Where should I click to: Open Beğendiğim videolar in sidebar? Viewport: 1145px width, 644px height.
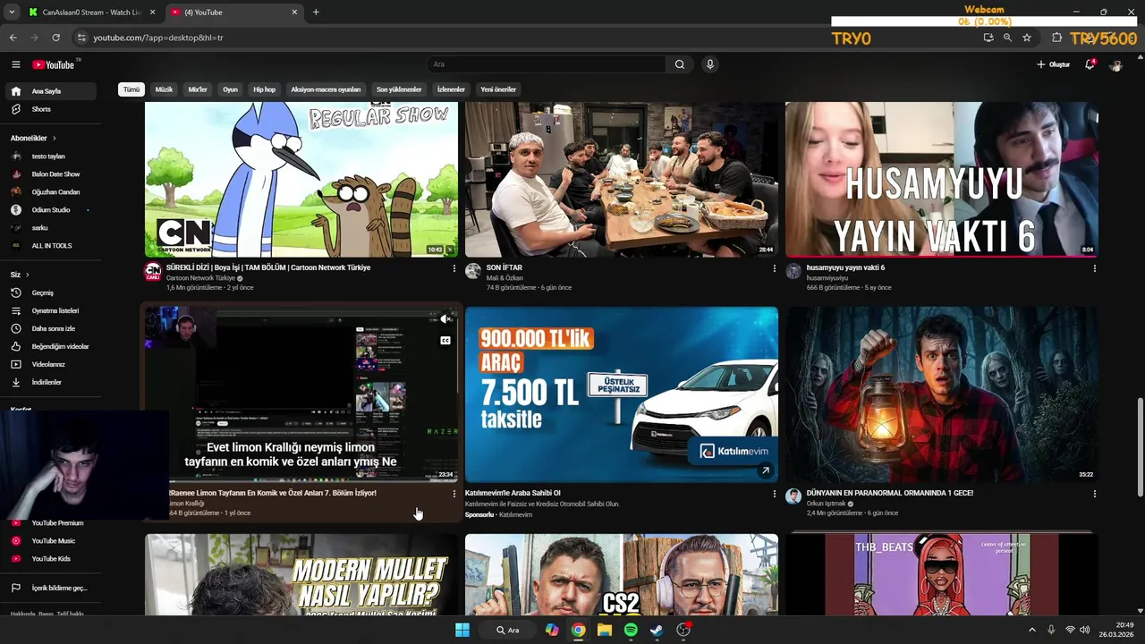point(52,346)
